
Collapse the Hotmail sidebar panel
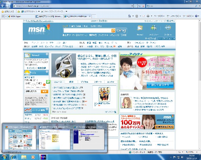[x=47, y=54]
